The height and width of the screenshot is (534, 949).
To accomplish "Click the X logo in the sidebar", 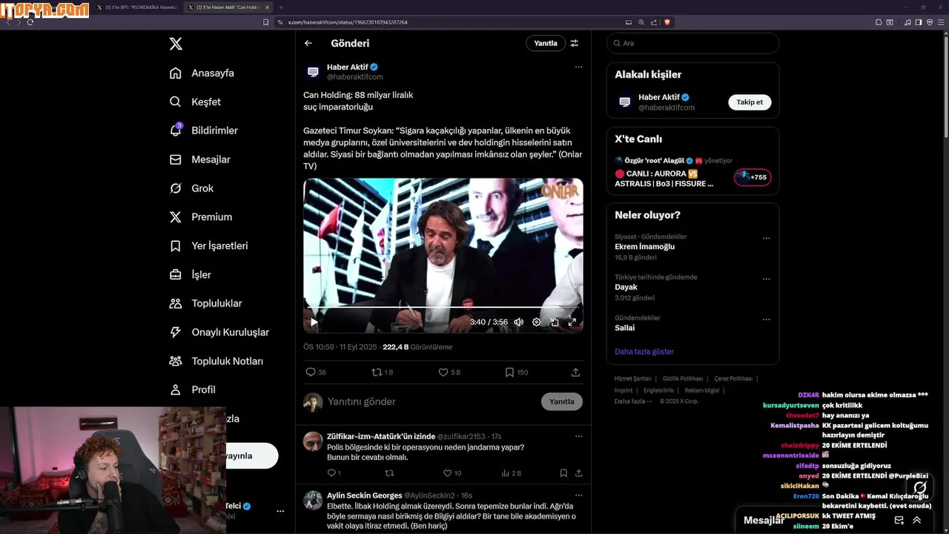I will point(176,44).
